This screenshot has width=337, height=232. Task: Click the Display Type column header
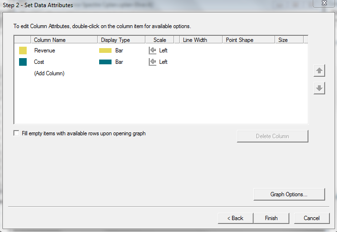coord(122,40)
